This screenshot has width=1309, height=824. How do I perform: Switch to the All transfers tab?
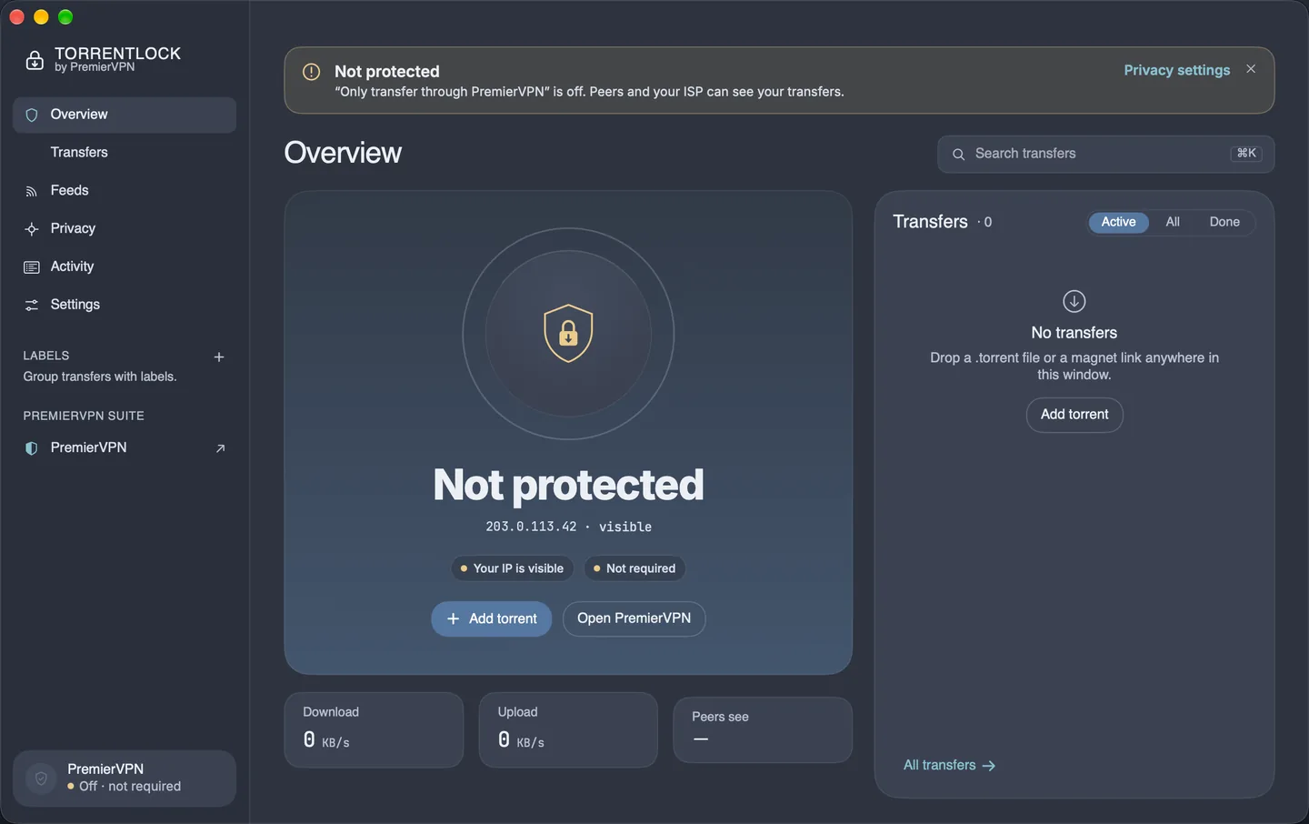(x=1173, y=222)
